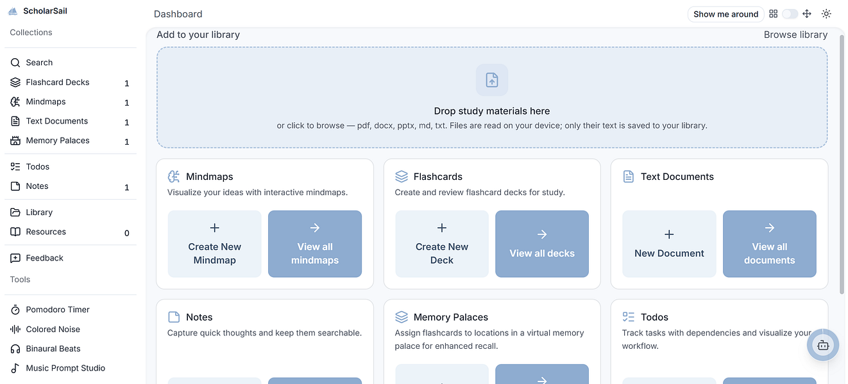Toggle the dashboard layout switch
848x384 pixels.
790,14
